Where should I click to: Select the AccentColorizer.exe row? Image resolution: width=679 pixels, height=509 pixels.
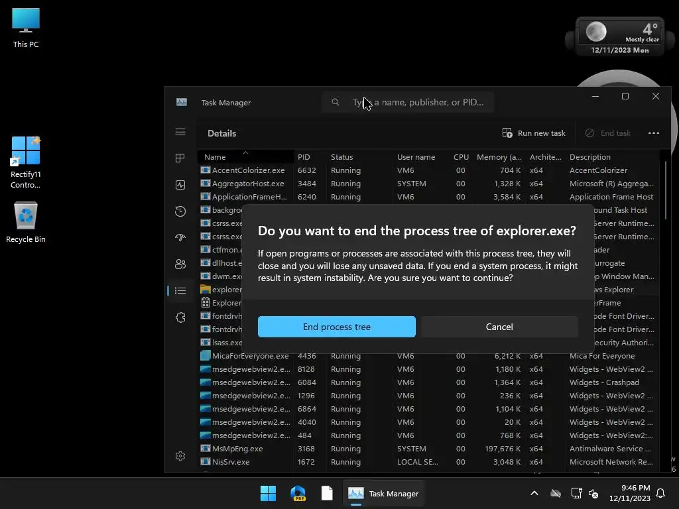429,170
